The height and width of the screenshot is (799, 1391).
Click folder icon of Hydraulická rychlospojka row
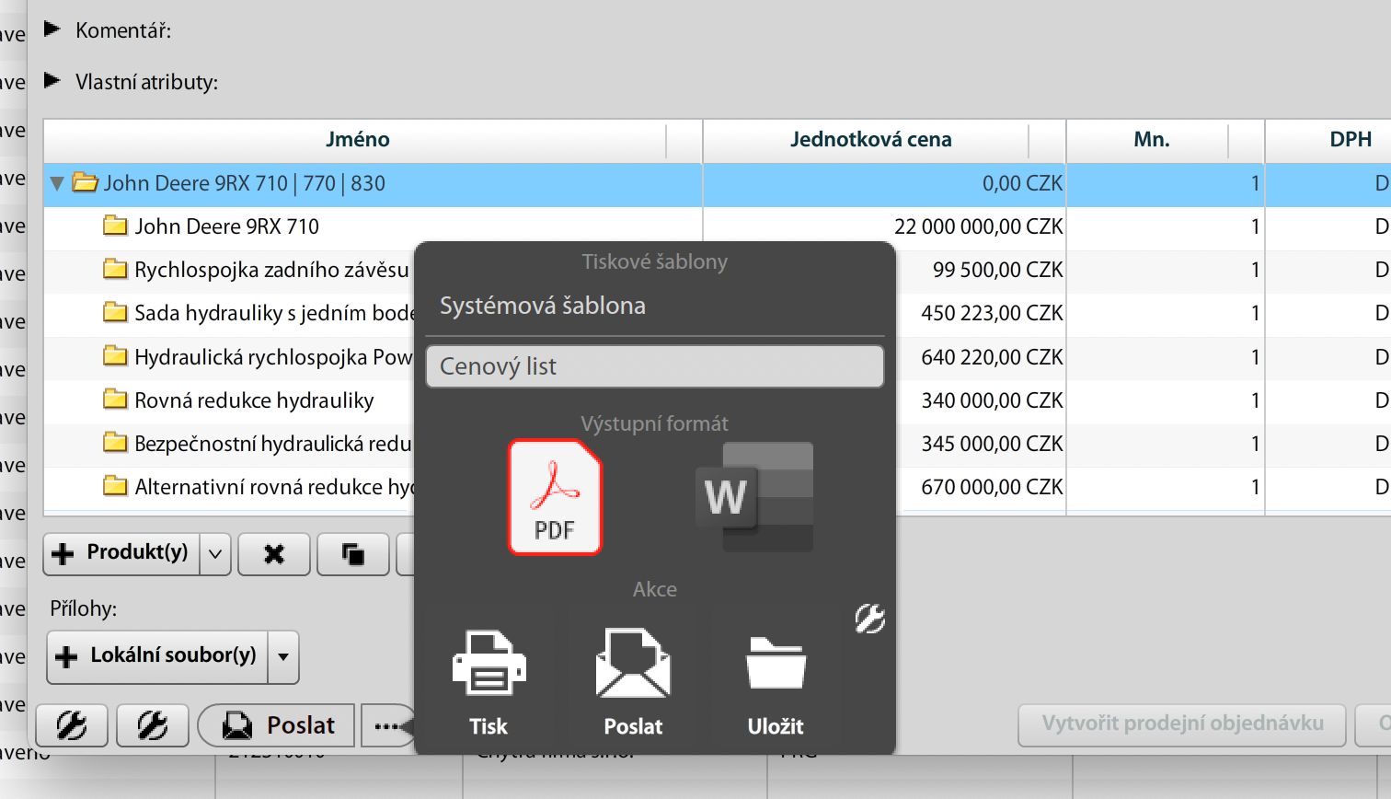coord(115,355)
